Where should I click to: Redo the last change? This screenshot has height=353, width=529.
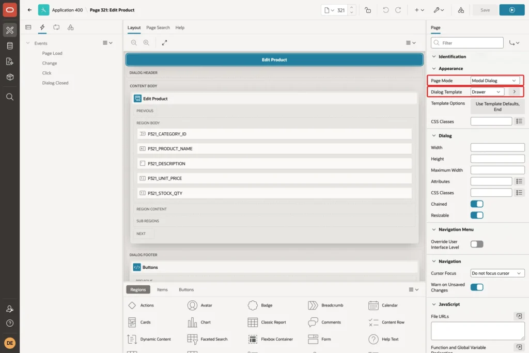click(x=398, y=10)
